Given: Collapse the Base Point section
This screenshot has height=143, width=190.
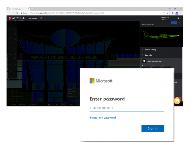Looking at the screenshot, I should point(143,55).
